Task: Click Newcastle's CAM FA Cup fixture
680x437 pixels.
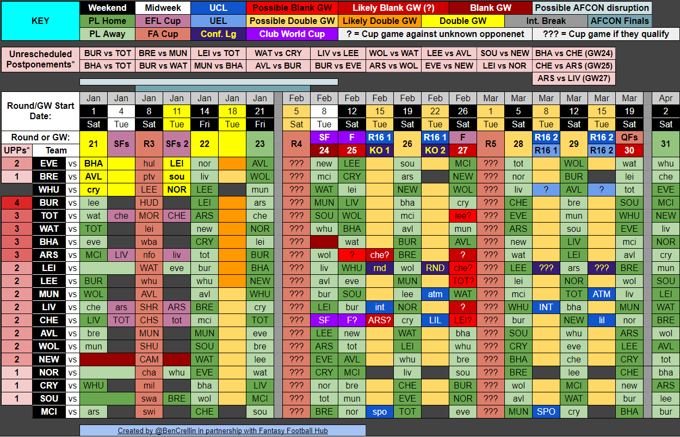Action: click(x=149, y=359)
